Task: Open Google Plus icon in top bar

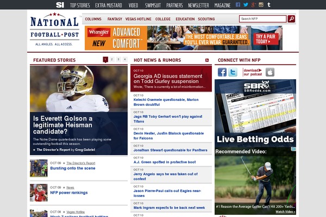Action: pyautogui.click(x=253, y=4)
